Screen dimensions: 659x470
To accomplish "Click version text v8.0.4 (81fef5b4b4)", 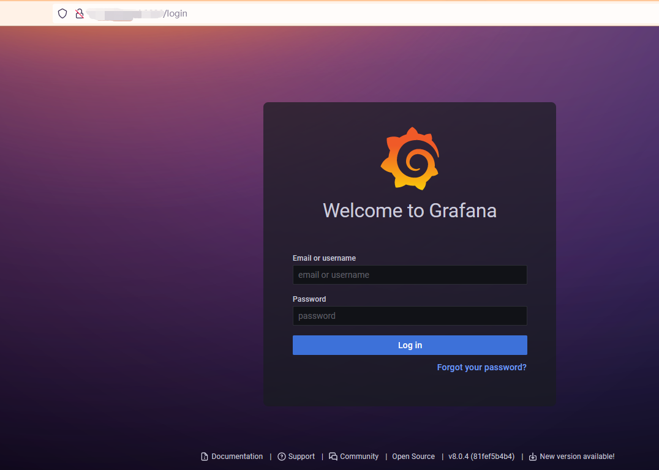I will coord(481,457).
